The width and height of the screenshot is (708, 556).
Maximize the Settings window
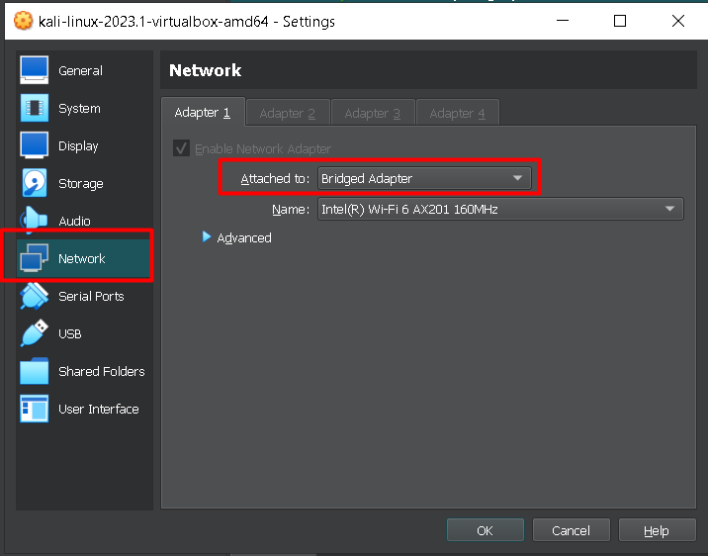pyautogui.click(x=620, y=21)
